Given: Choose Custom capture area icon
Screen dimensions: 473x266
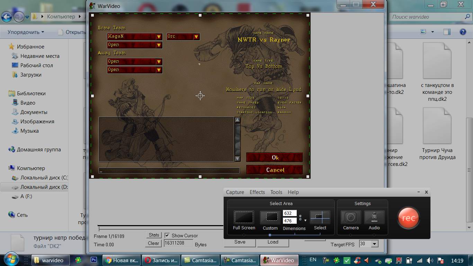Looking at the screenshot, I should click(270, 218).
